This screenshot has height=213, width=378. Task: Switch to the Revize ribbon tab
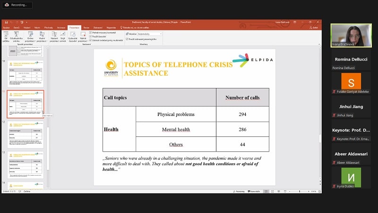pos(86,28)
